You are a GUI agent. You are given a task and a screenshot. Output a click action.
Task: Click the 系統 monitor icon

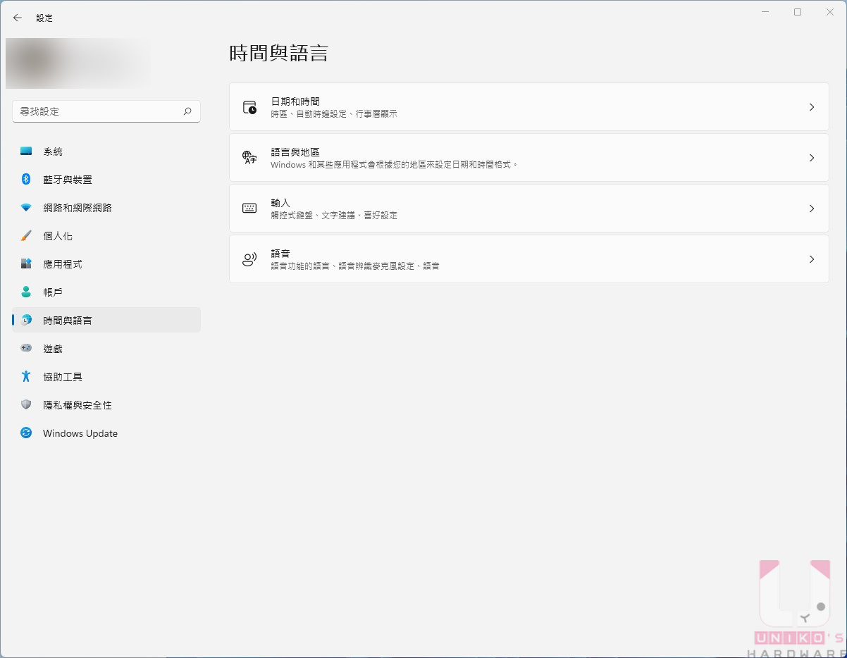coord(26,151)
